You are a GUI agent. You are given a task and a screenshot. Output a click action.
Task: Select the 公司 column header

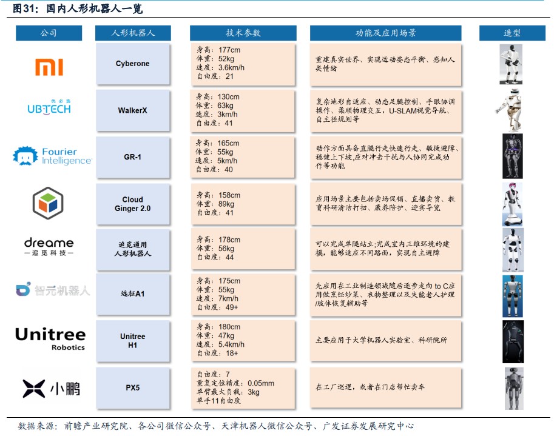(49, 33)
